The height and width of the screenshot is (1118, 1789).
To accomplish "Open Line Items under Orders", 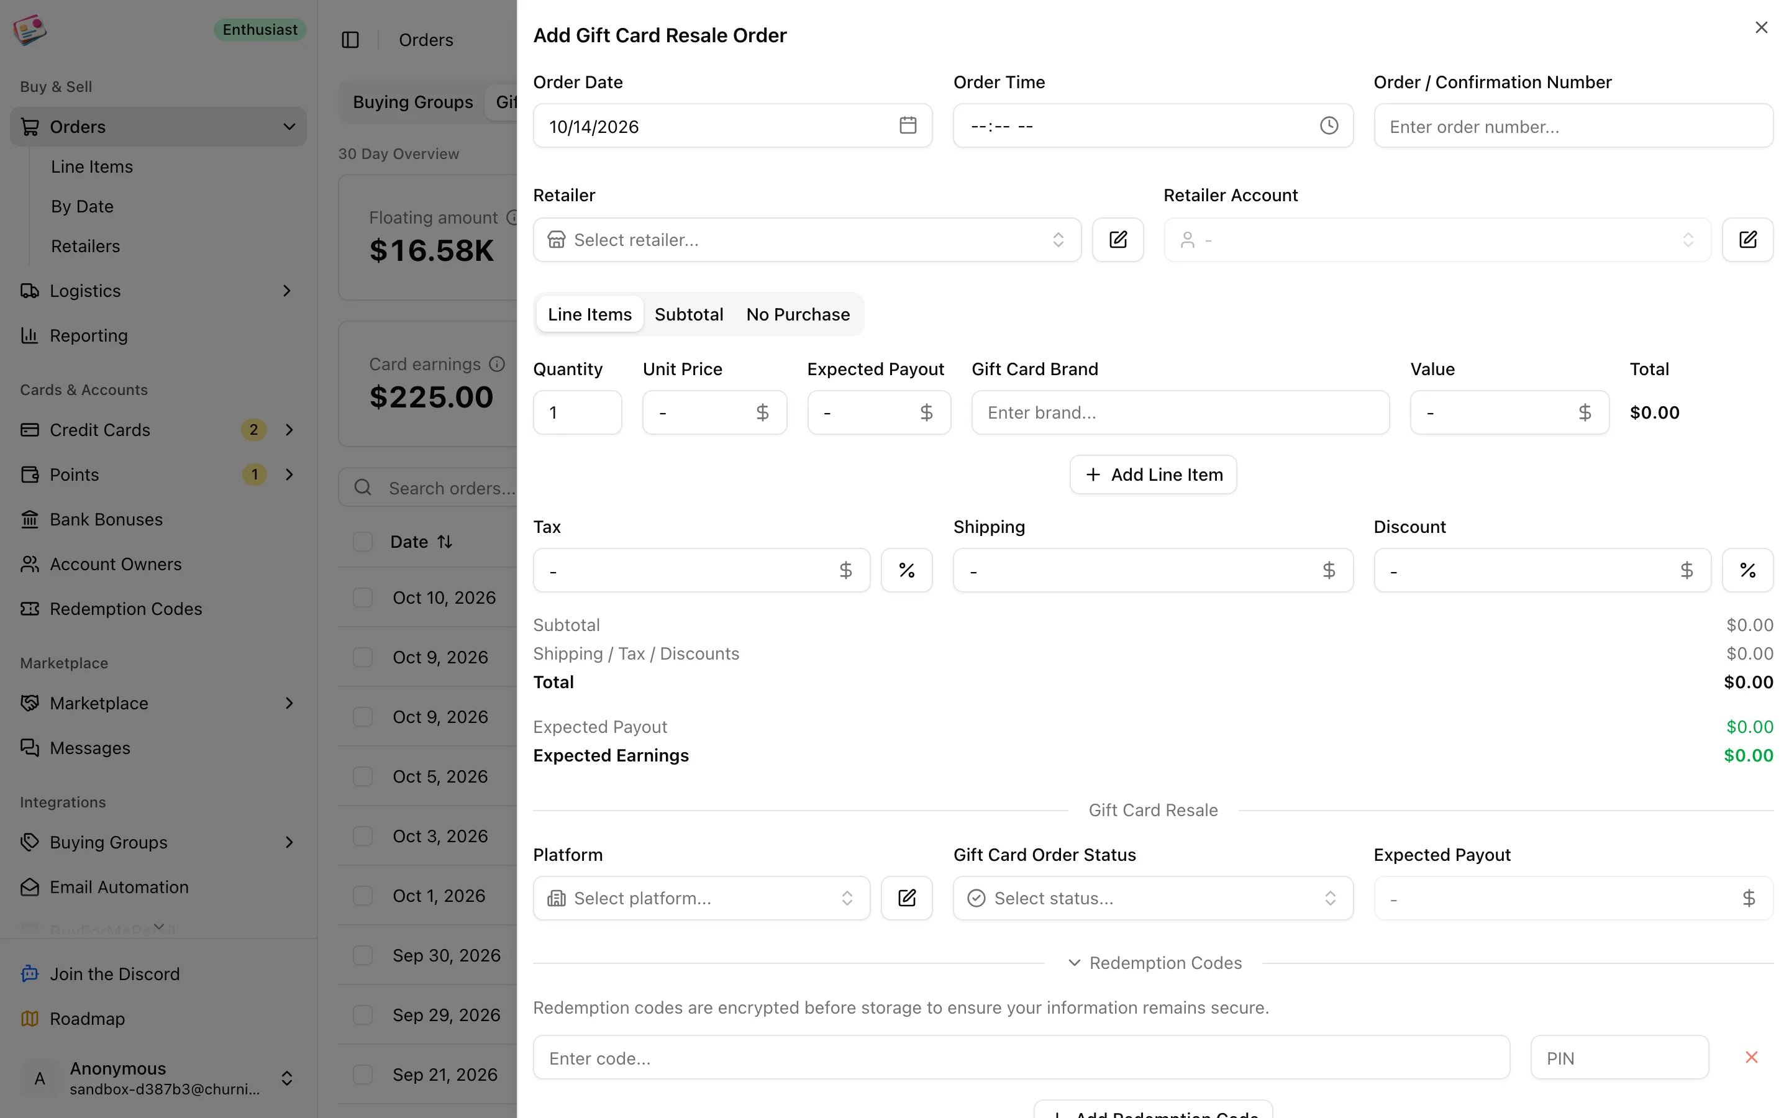I will click(92, 167).
